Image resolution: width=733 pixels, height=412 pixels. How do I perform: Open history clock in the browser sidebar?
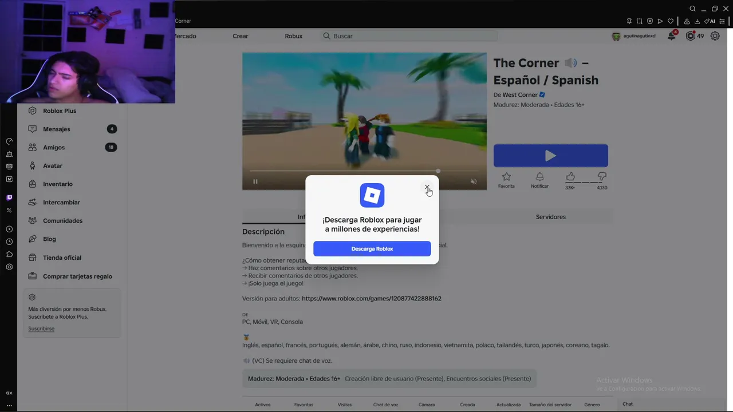tap(9, 242)
